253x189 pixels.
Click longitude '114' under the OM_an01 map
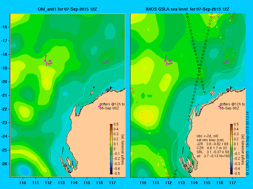click(74, 183)
